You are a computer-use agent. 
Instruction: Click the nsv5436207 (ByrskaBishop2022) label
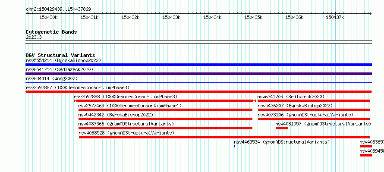pos(296,106)
